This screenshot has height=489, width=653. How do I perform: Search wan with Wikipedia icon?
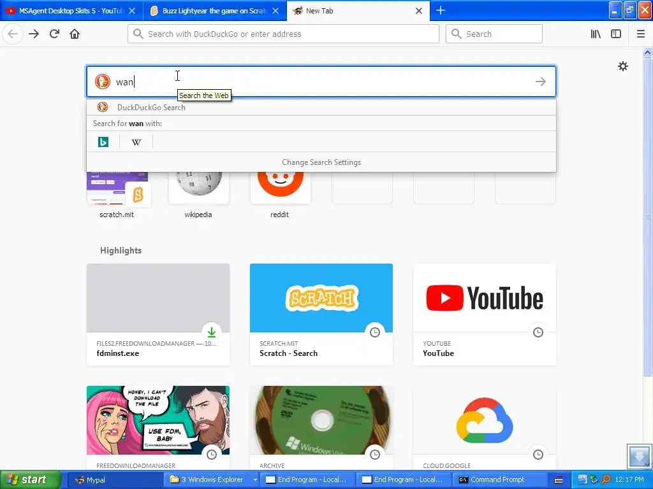click(x=136, y=142)
